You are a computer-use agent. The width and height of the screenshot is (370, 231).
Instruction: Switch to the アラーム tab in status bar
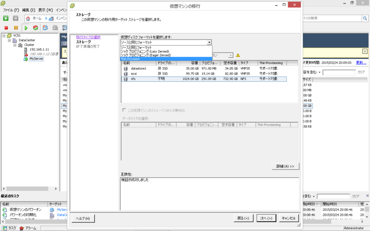28,228
